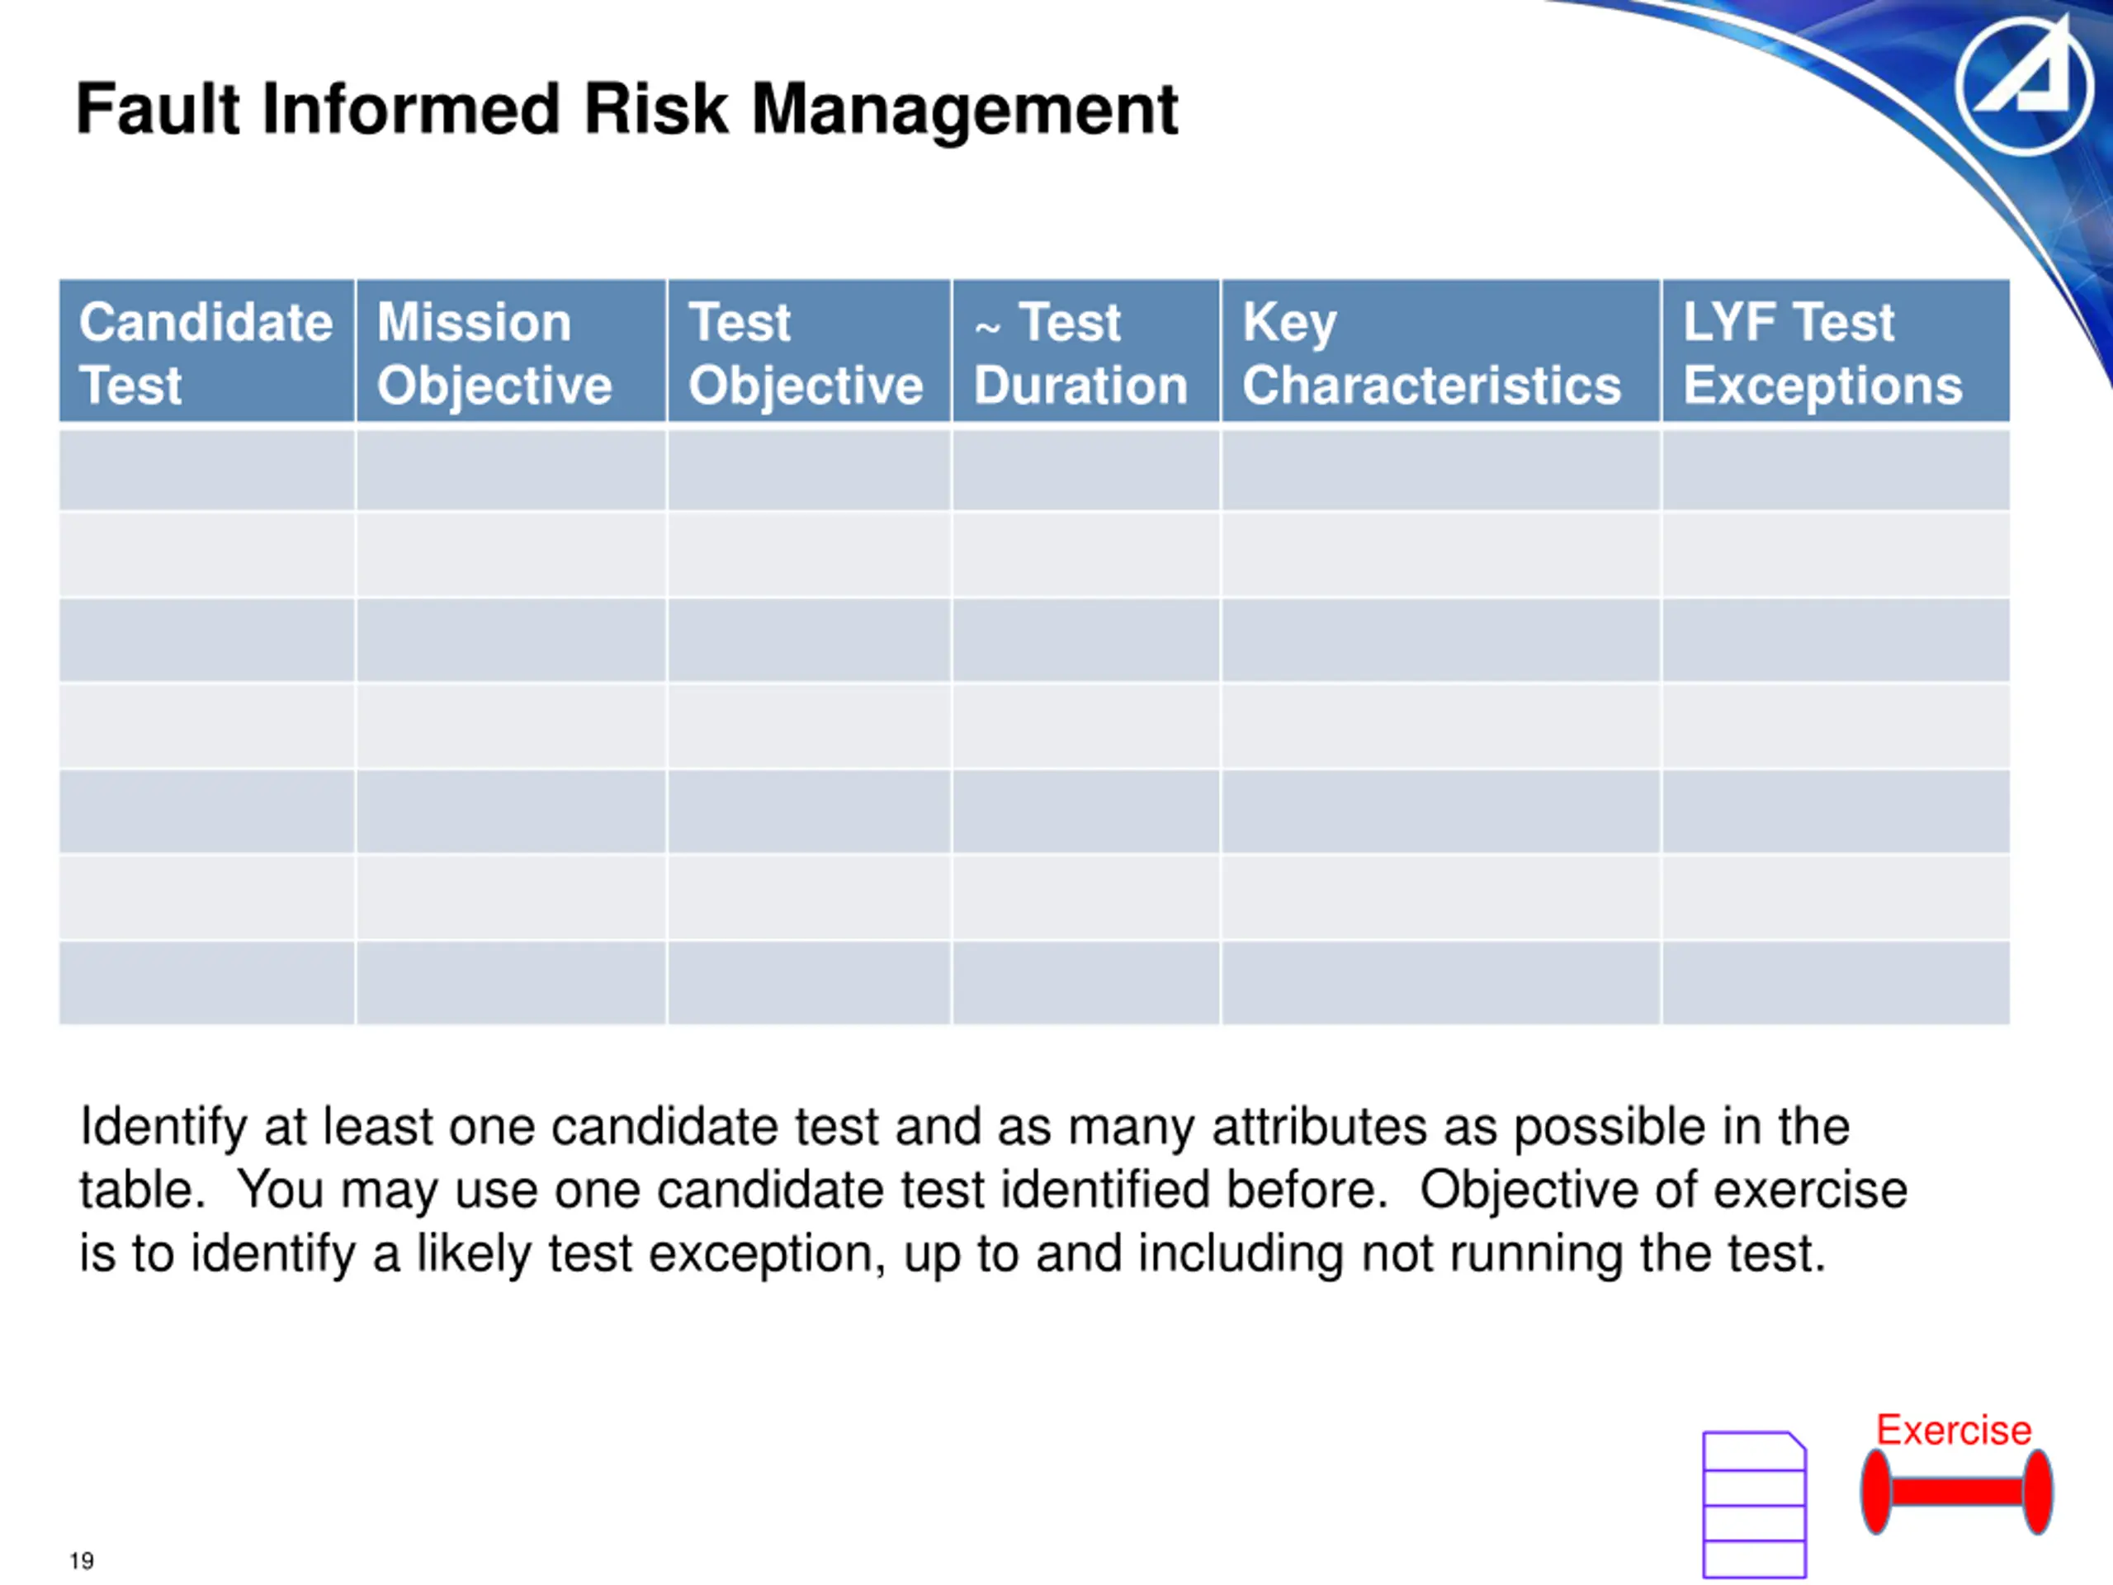The height and width of the screenshot is (1585, 2113).
Task: Click first row cell under LYF Test Exceptions
Action: 1836,470
